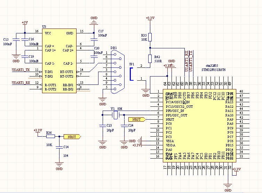This screenshot has height=193, width=262.
Task: Select the T-IN2 pin label on U3
Action: (x=49, y=76)
